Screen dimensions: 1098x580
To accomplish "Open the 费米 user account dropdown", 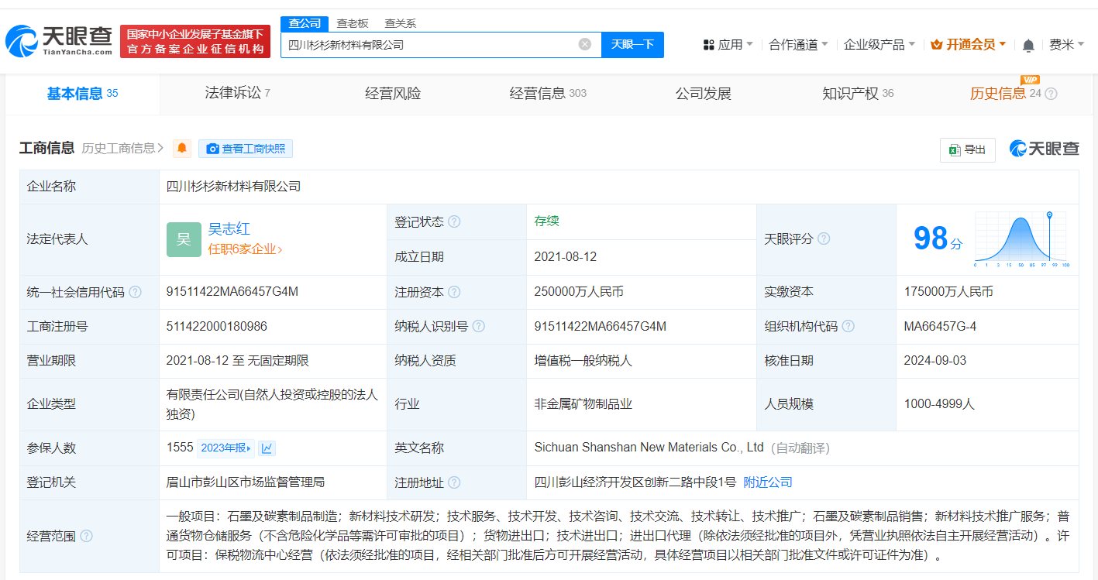I will pos(1066,45).
